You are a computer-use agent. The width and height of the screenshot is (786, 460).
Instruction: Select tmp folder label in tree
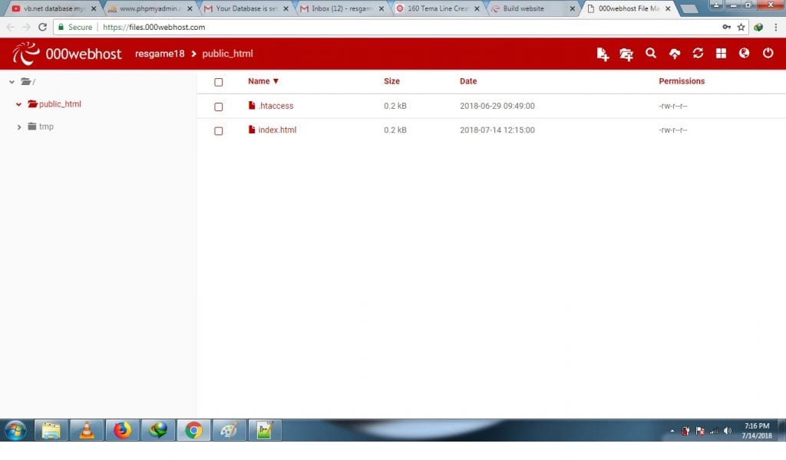[x=46, y=127]
